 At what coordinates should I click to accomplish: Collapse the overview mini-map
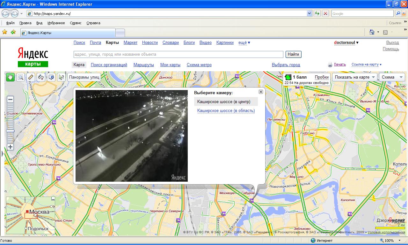click(53, 199)
